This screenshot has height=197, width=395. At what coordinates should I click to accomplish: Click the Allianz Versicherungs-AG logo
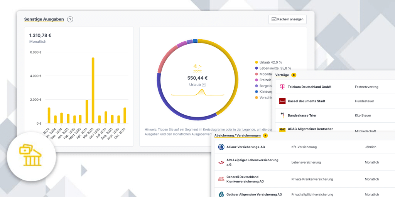[221, 147]
